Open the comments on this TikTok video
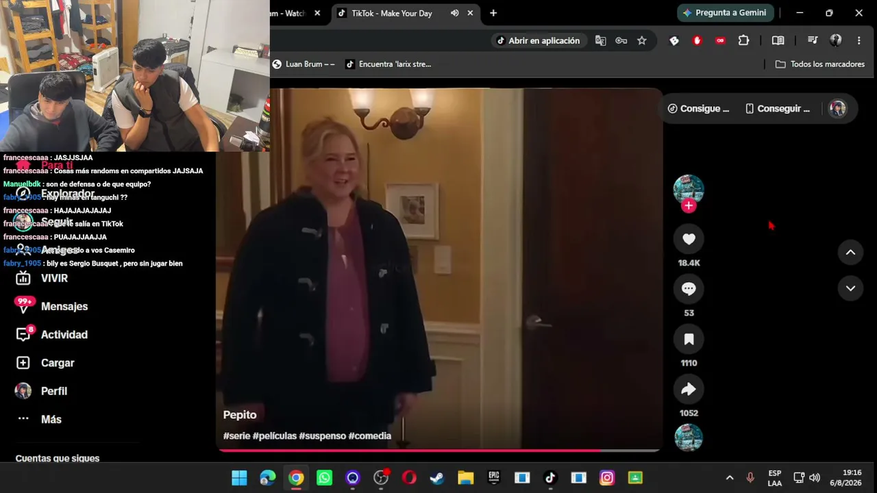 (x=689, y=289)
